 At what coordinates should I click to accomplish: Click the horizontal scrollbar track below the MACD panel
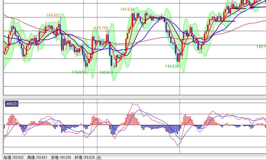pos(181,157)
